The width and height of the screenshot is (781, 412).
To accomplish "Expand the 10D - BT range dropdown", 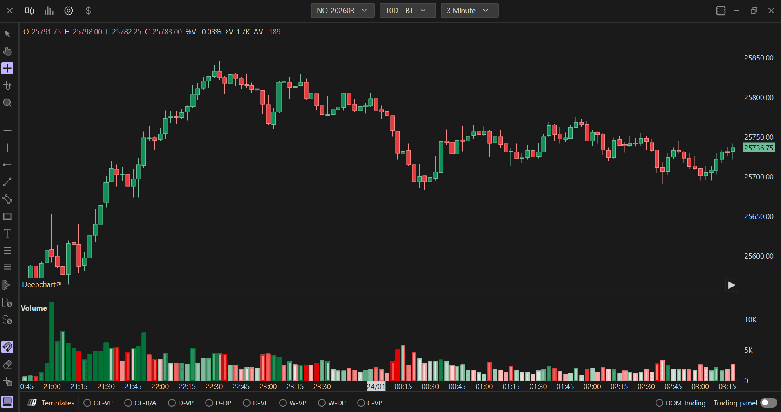I will 407,11.
